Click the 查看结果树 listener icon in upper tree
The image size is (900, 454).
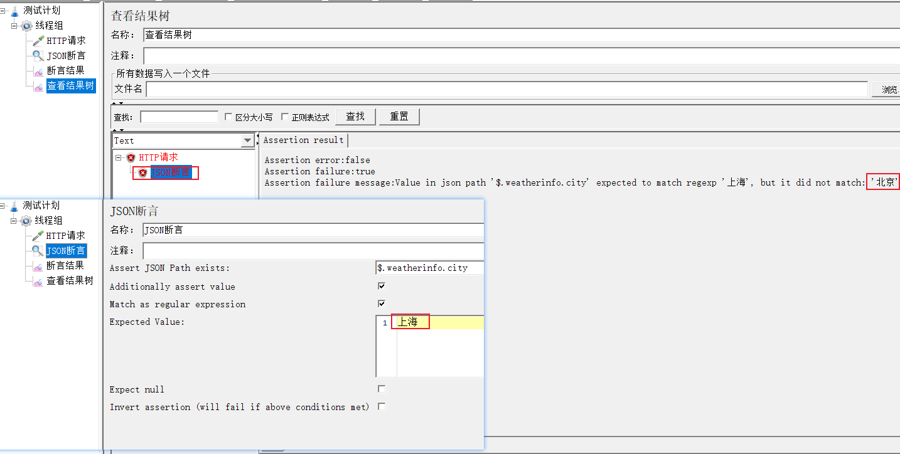[x=39, y=86]
